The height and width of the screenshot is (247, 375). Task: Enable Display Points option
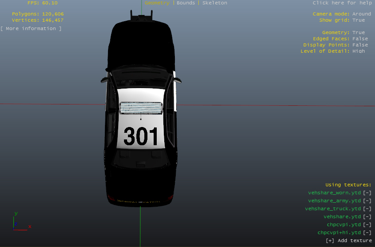click(360, 45)
